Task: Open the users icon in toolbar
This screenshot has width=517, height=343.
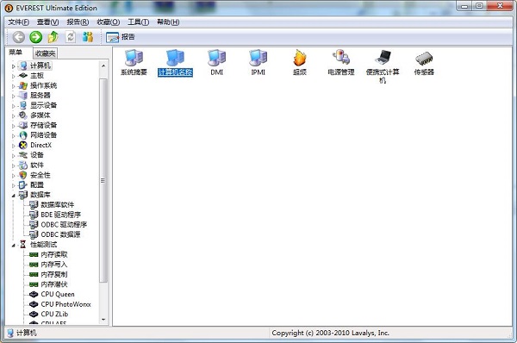Action: click(87, 37)
